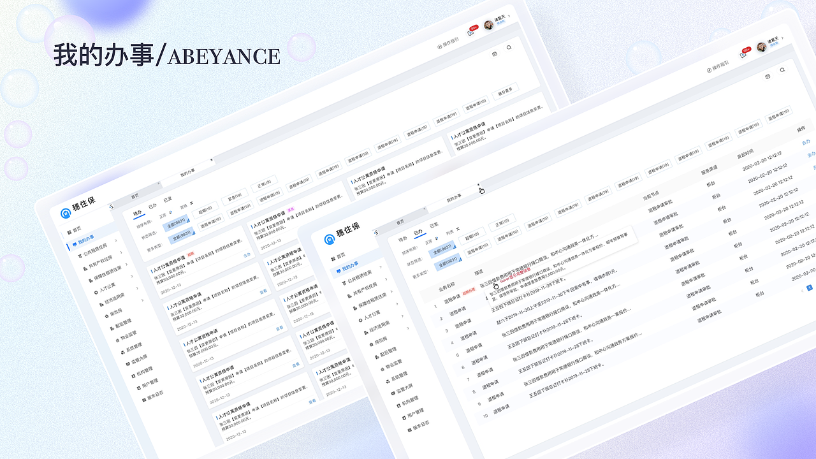Viewport: 816px width, 459px height.
Task: Expand 公共租赁住房 chevron in front window sidebar
Action: (381, 267)
